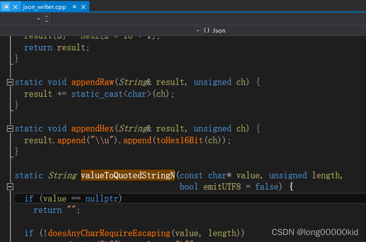Image resolution: width=366 pixels, height=242 pixels.
Task: Close the json_writer.cpp tab
Action: tap(83, 7)
